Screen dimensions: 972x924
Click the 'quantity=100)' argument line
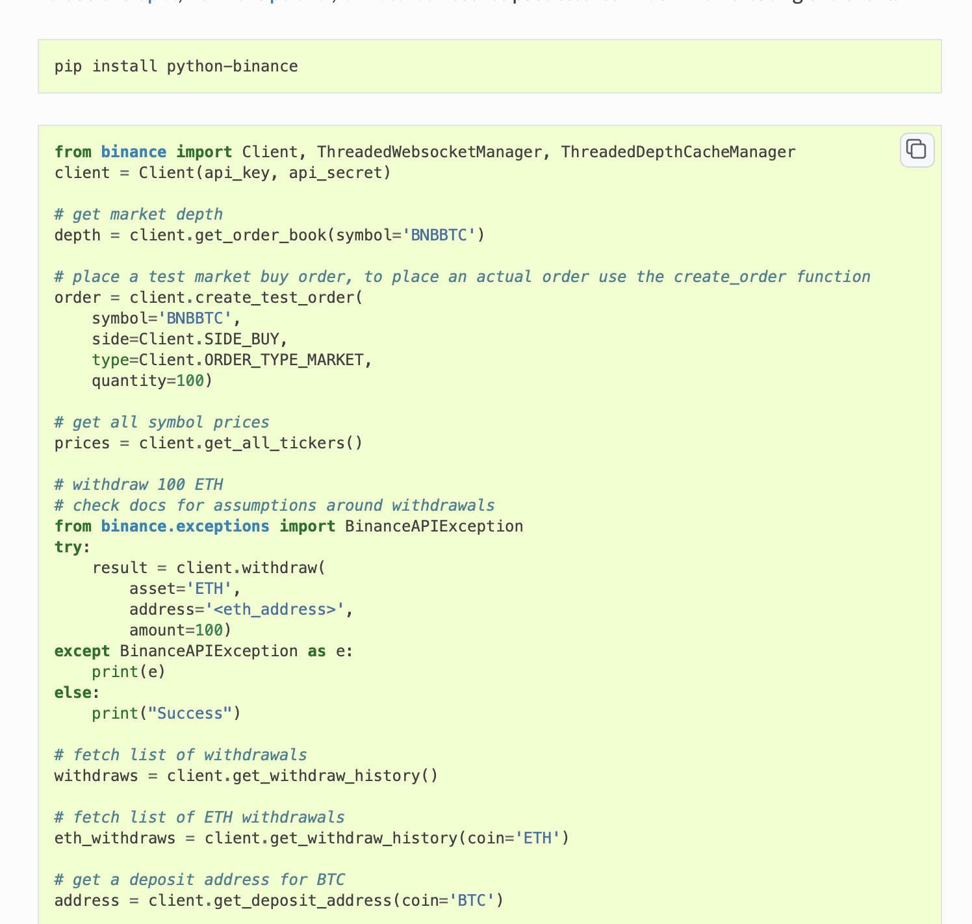coord(152,381)
